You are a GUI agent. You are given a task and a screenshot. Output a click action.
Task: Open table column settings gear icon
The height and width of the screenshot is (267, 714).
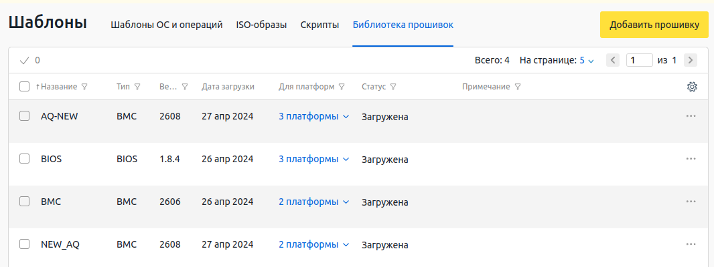point(692,87)
